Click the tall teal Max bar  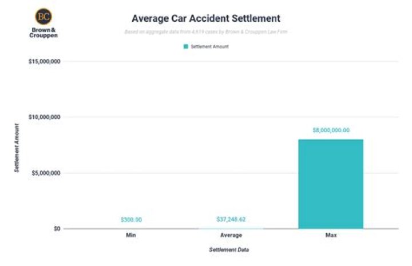pos(331,184)
